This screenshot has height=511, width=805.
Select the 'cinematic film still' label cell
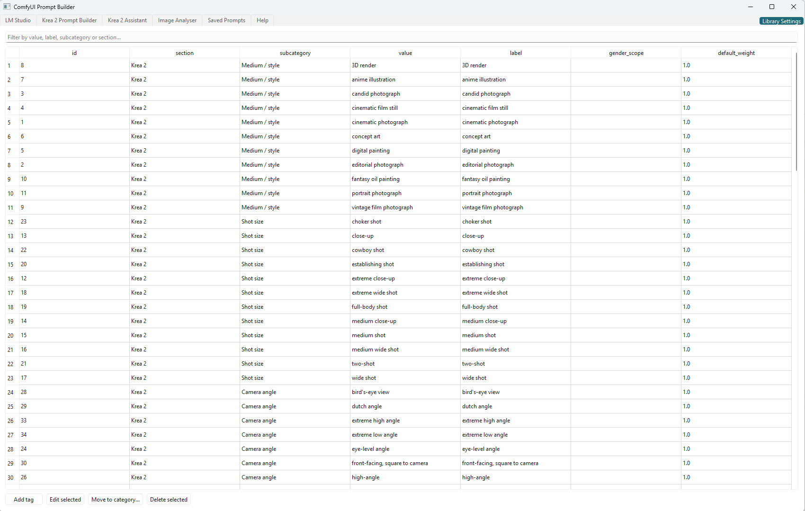pos(516,108)
